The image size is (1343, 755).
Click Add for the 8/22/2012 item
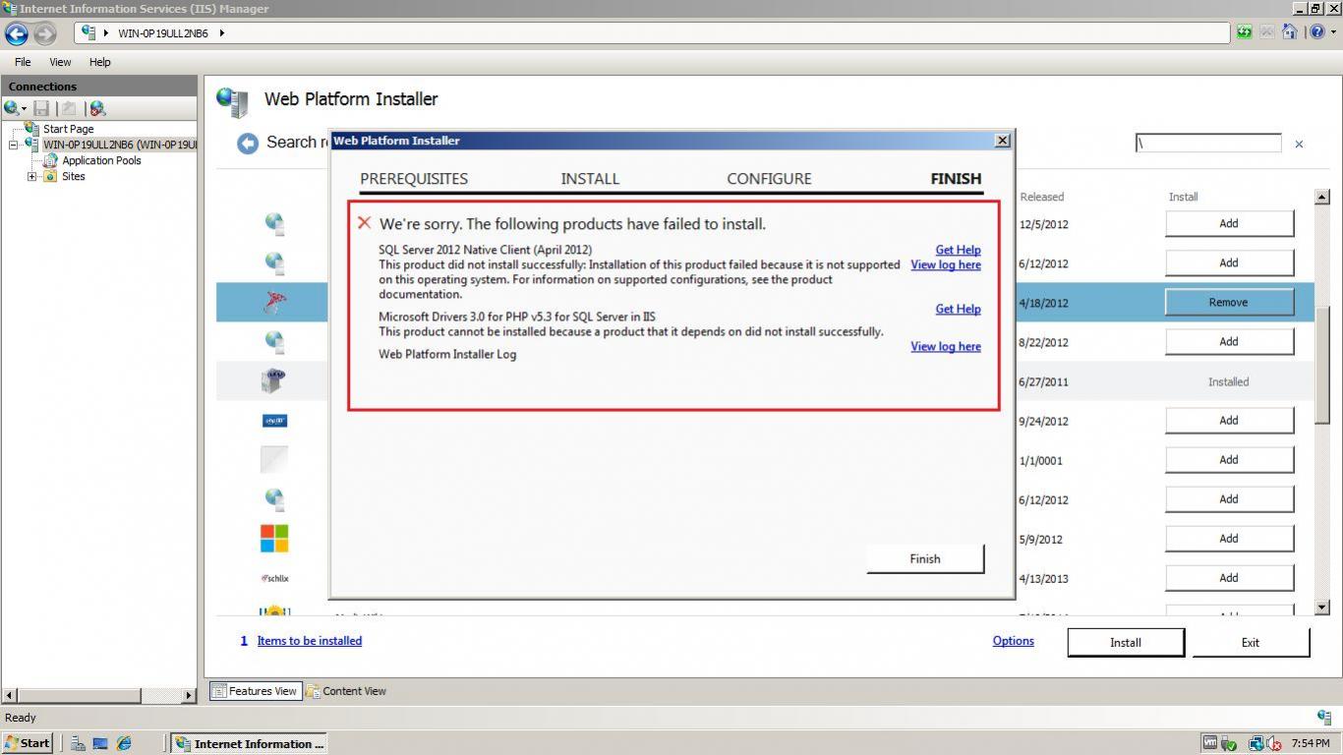pyautogui.click(x=1229, y=341)
